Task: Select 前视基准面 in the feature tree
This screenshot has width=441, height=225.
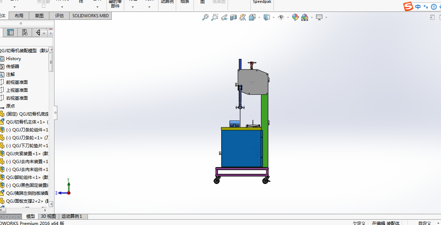Action: pyautogui.click(x=17, y=82)
